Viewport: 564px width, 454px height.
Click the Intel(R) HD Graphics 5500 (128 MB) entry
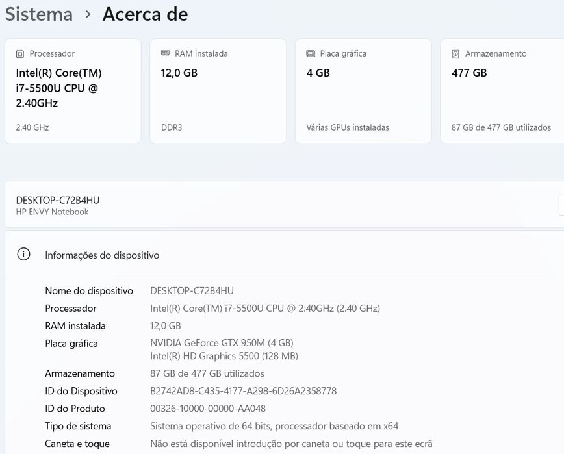click(x=224, y=356)
